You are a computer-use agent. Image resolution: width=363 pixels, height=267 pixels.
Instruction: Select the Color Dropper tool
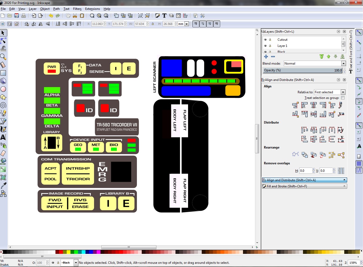[3, 186]
